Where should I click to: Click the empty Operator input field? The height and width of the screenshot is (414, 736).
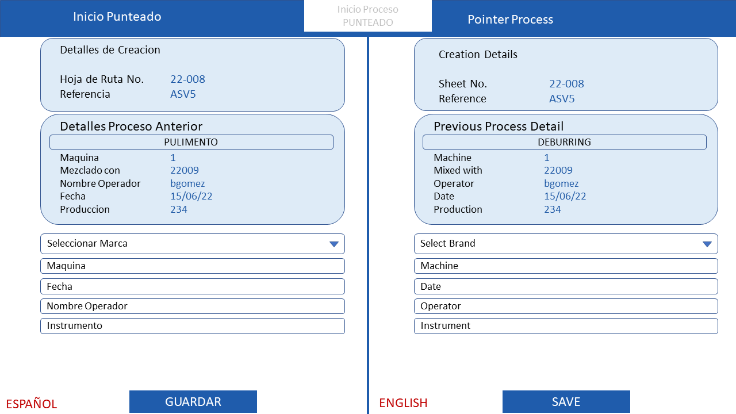tap(566, 306)
